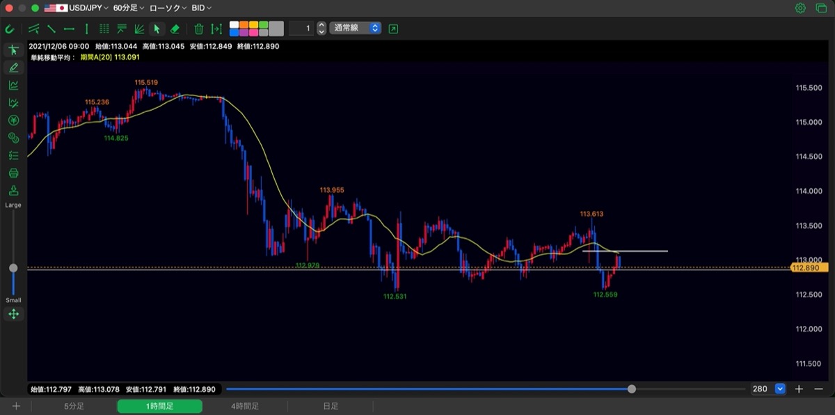Switch to the 5分足 tab
835x415 pixels.
pyautogui.click(x=74, y=407)
